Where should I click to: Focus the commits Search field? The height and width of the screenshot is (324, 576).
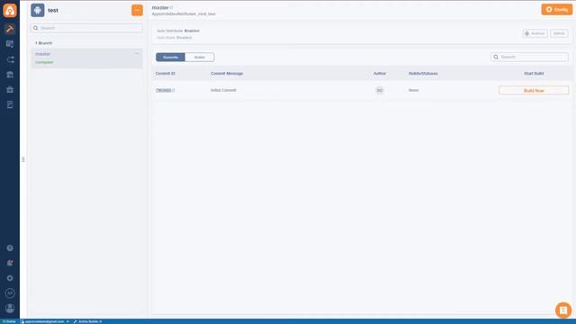pos(529,57)
